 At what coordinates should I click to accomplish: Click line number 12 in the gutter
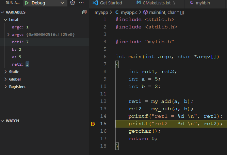point(103,101)
